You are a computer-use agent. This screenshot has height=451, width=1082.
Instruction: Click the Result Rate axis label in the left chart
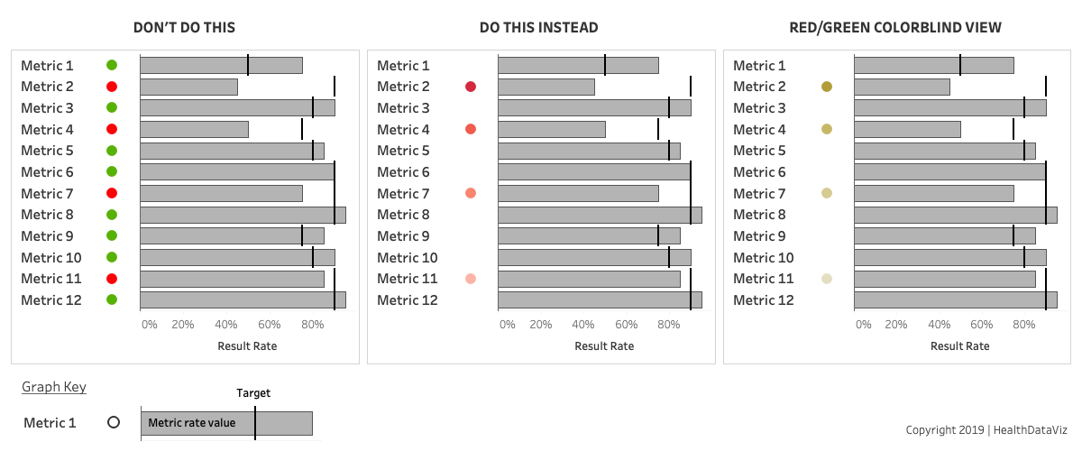247,345
